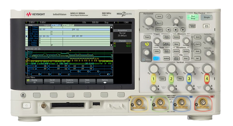Screen dimensions: 233x126
Task: Push the Display key
Action: pyautogui.click(x=186, y=51)
